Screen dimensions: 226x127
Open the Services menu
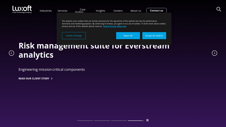click(62, 11)
